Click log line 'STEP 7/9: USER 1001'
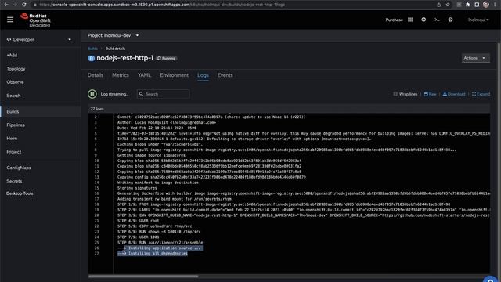The height and width of the screenshot is (282, 501). tap(138, 237)
